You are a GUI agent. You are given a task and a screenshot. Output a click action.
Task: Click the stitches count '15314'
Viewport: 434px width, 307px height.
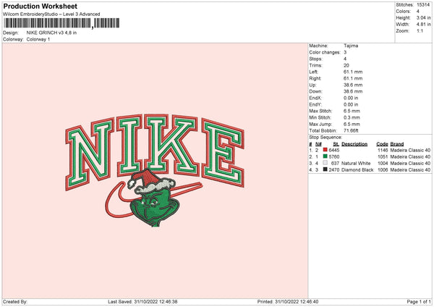coord(423,5)
